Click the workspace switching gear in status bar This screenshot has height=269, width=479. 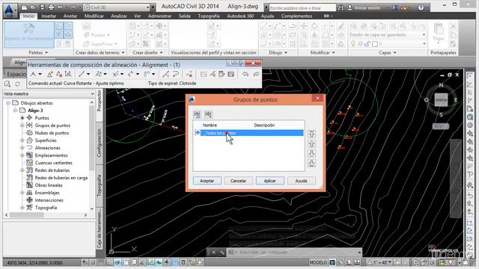[416, 262]
